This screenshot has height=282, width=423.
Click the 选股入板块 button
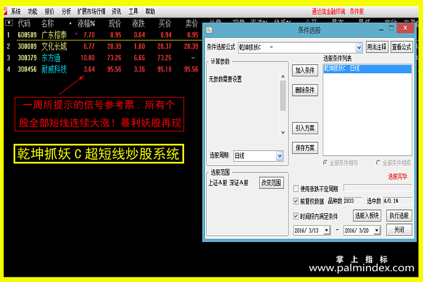pyautogui.click(x=367, y=215)
